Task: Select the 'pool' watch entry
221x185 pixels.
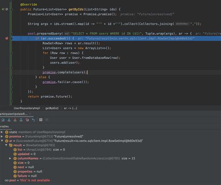Action: coord(28,180)
